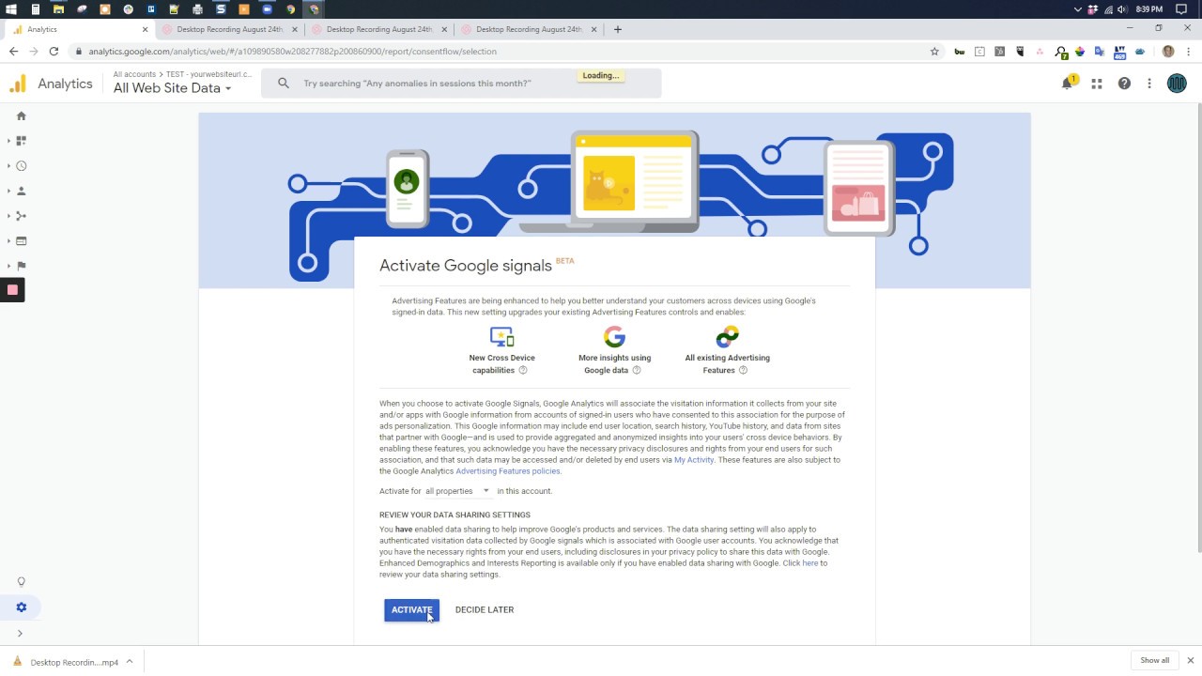This screenshot has width=1202, height=676.
Task: Click the extension showing 469 badge
Action: [1120, 53]
